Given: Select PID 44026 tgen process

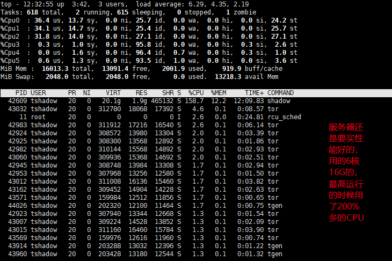Looking at the screenshot, I should pos(18,206).
